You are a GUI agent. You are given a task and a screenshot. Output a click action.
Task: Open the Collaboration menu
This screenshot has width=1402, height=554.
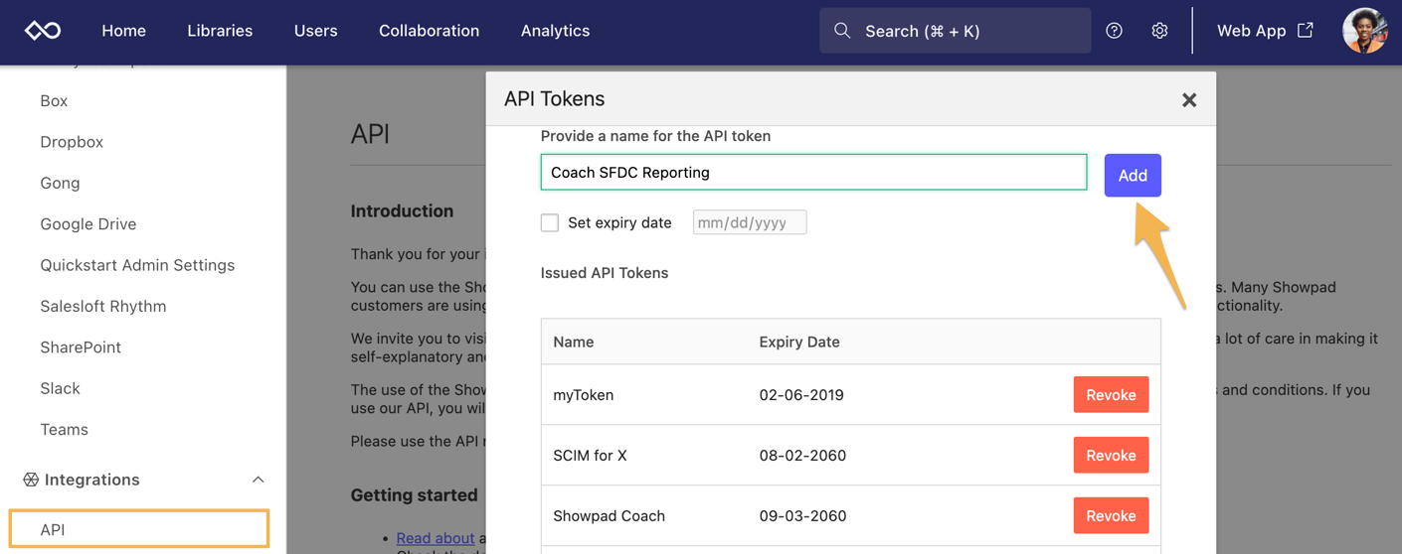click(429, 31)
